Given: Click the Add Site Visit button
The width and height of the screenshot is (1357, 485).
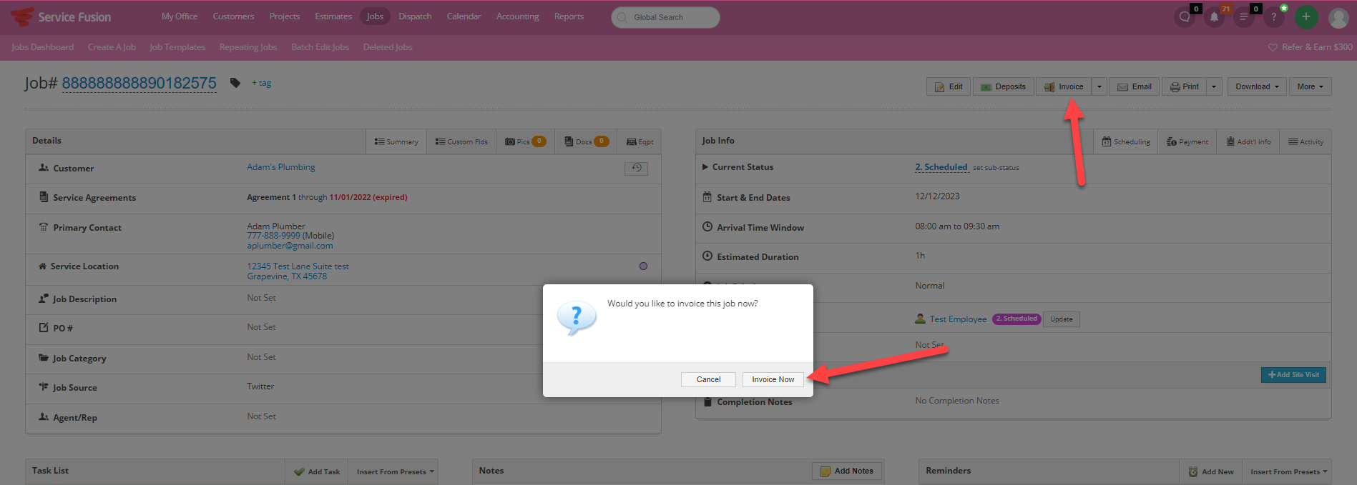Looking at the screenshot, I should 1293,375.
